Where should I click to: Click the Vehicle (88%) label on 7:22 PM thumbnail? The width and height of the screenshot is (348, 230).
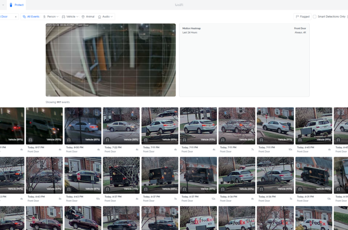(x=131, y=140)
